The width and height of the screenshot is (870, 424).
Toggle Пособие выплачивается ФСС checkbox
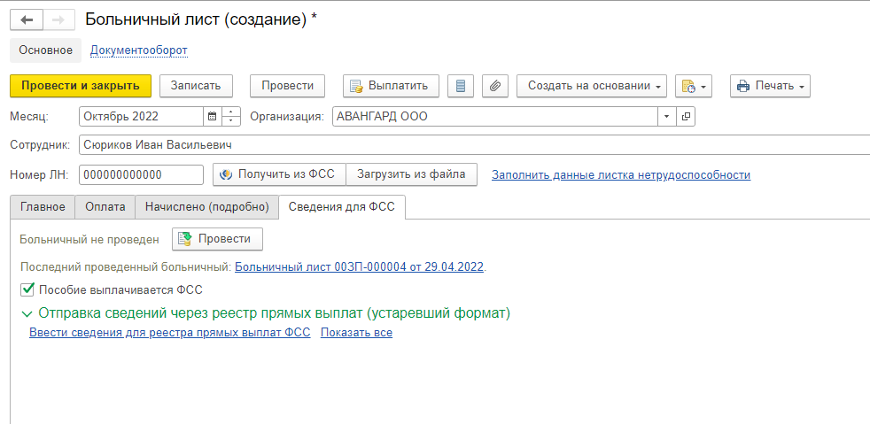click(x=27, y=289)
